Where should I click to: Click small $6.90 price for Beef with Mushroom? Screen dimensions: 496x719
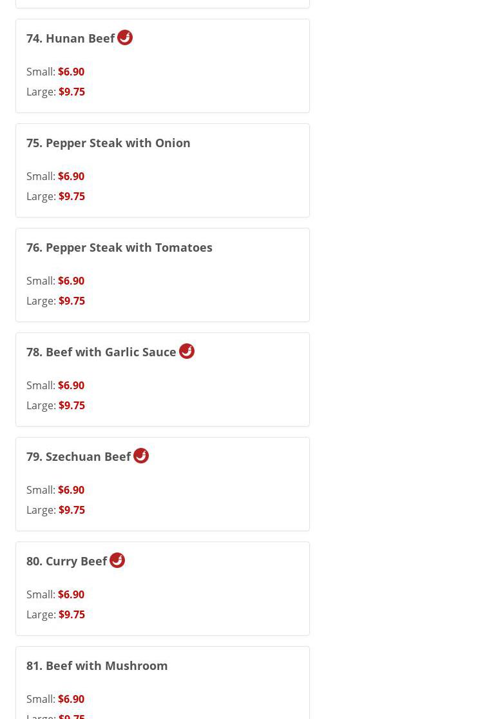coord(71,699)
